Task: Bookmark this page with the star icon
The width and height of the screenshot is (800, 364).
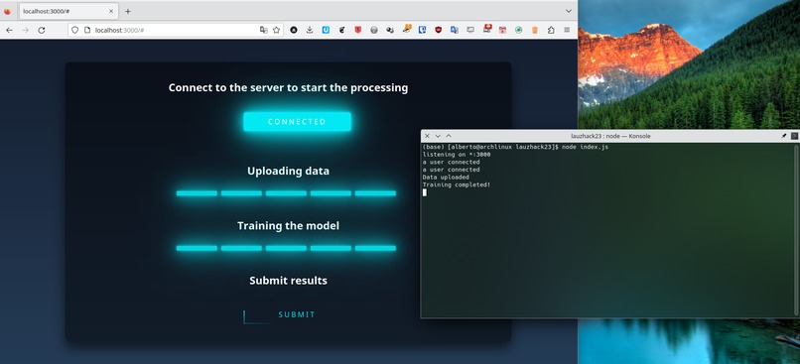Action: tap(276, 30)
